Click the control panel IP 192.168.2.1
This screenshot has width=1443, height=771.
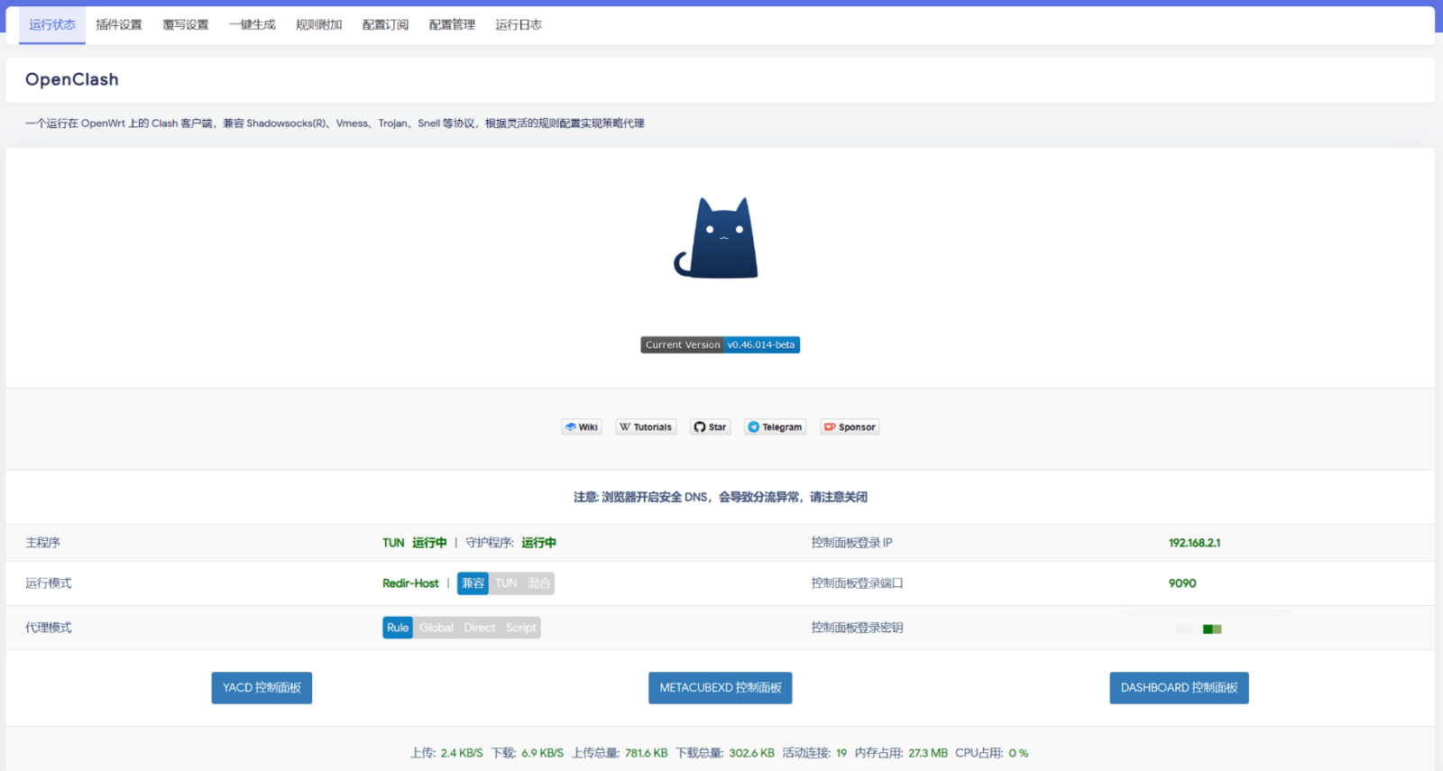coord(1194,543)
